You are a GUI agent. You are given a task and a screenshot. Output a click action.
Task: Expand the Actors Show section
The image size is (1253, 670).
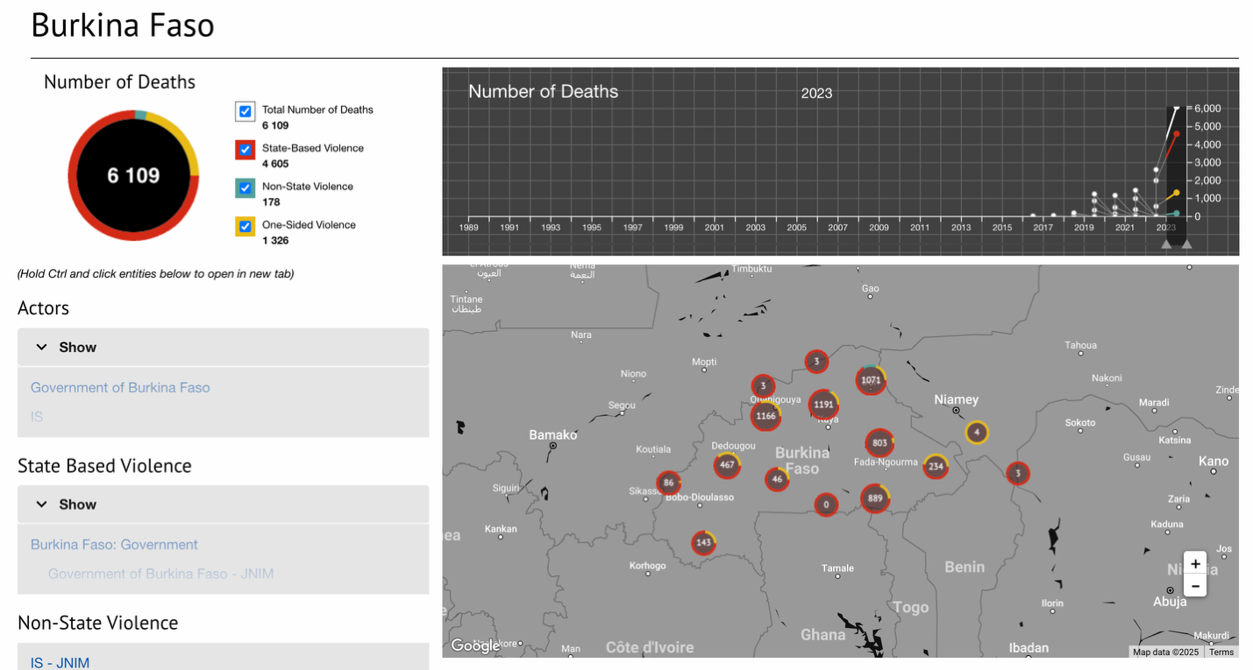[x=223, y=347]
